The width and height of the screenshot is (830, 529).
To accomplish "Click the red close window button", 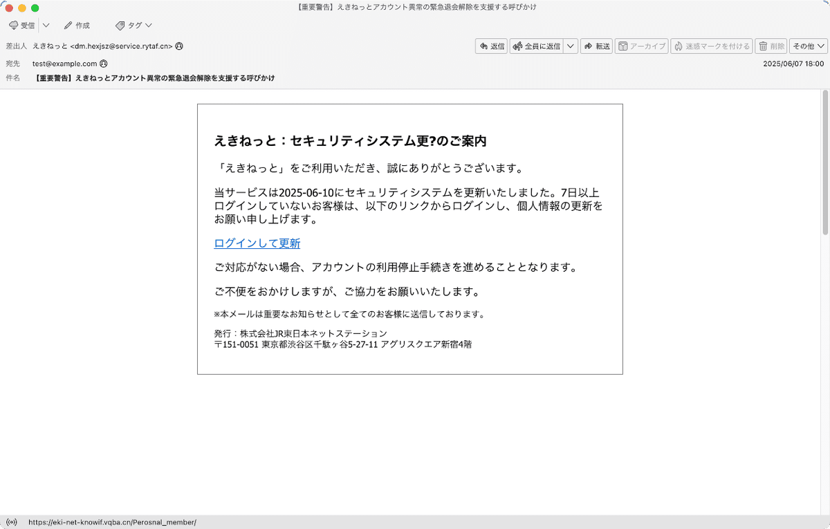I will point(9,8).
